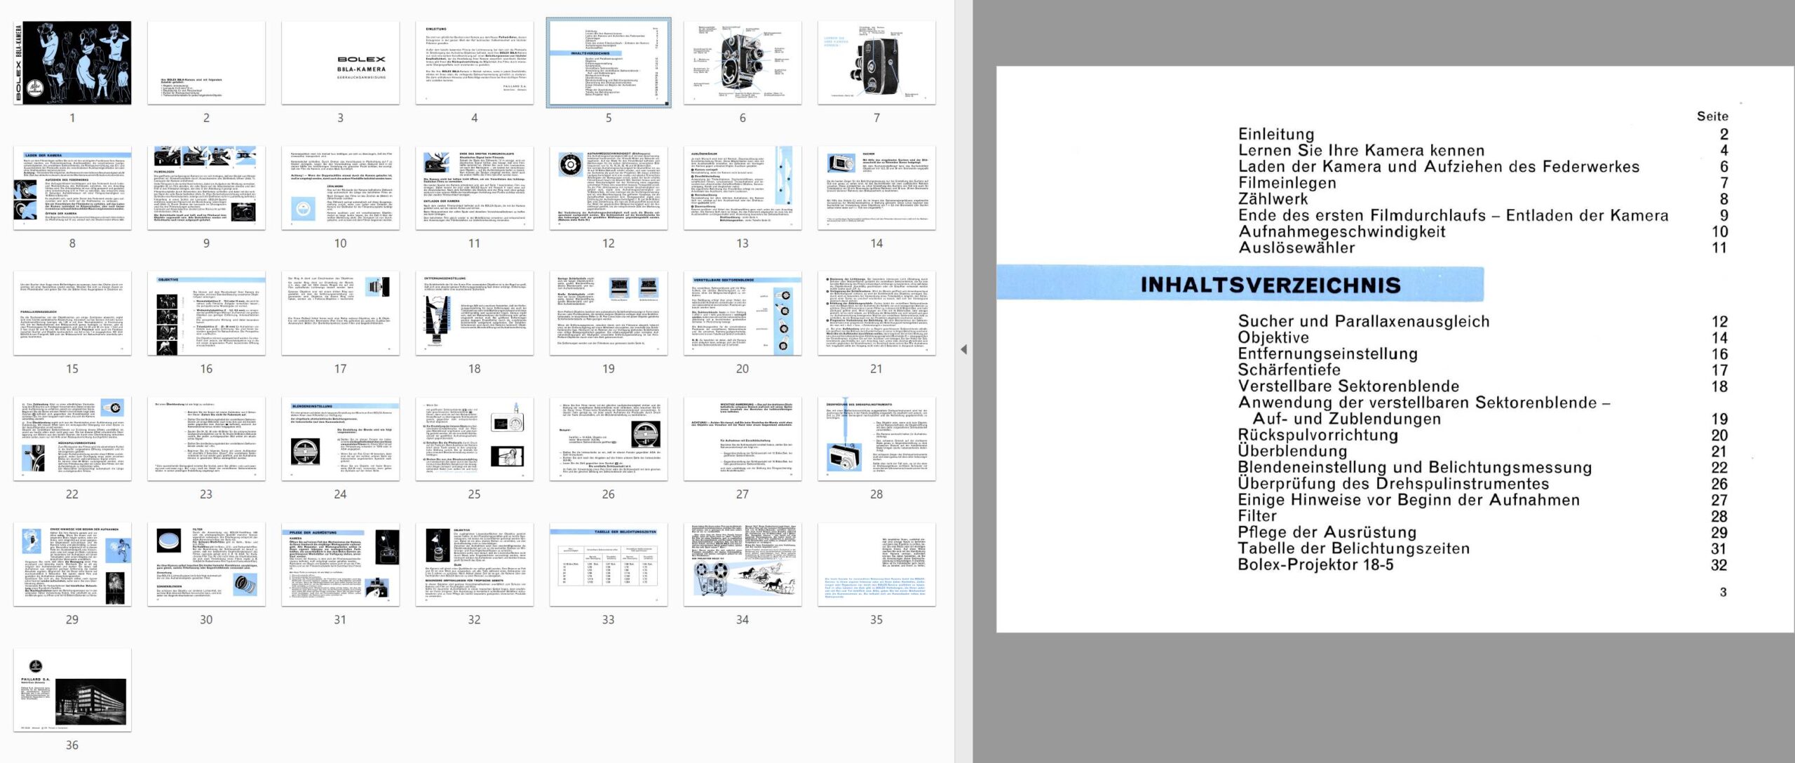Click the 'Filmeinlegen' entry in the preview
The height and width of the screenshot is (763, 1795).
click(x=1287, y=183)
